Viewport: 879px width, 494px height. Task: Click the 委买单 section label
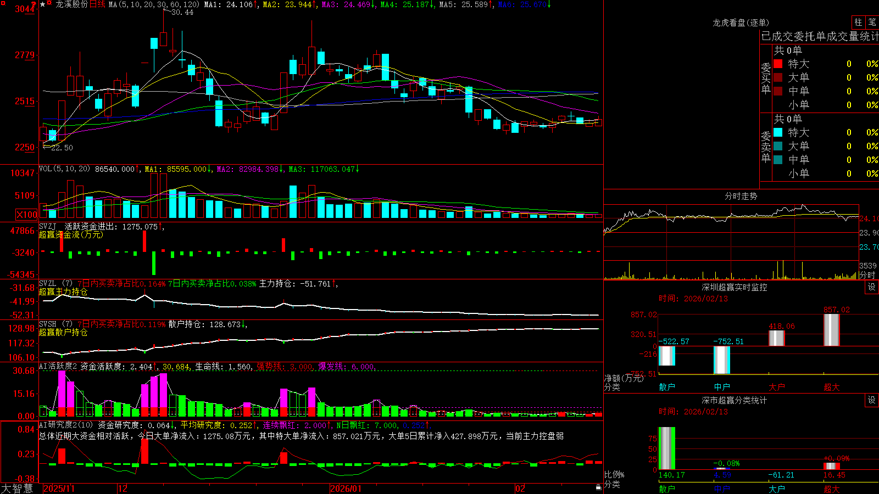pos(766,78)
